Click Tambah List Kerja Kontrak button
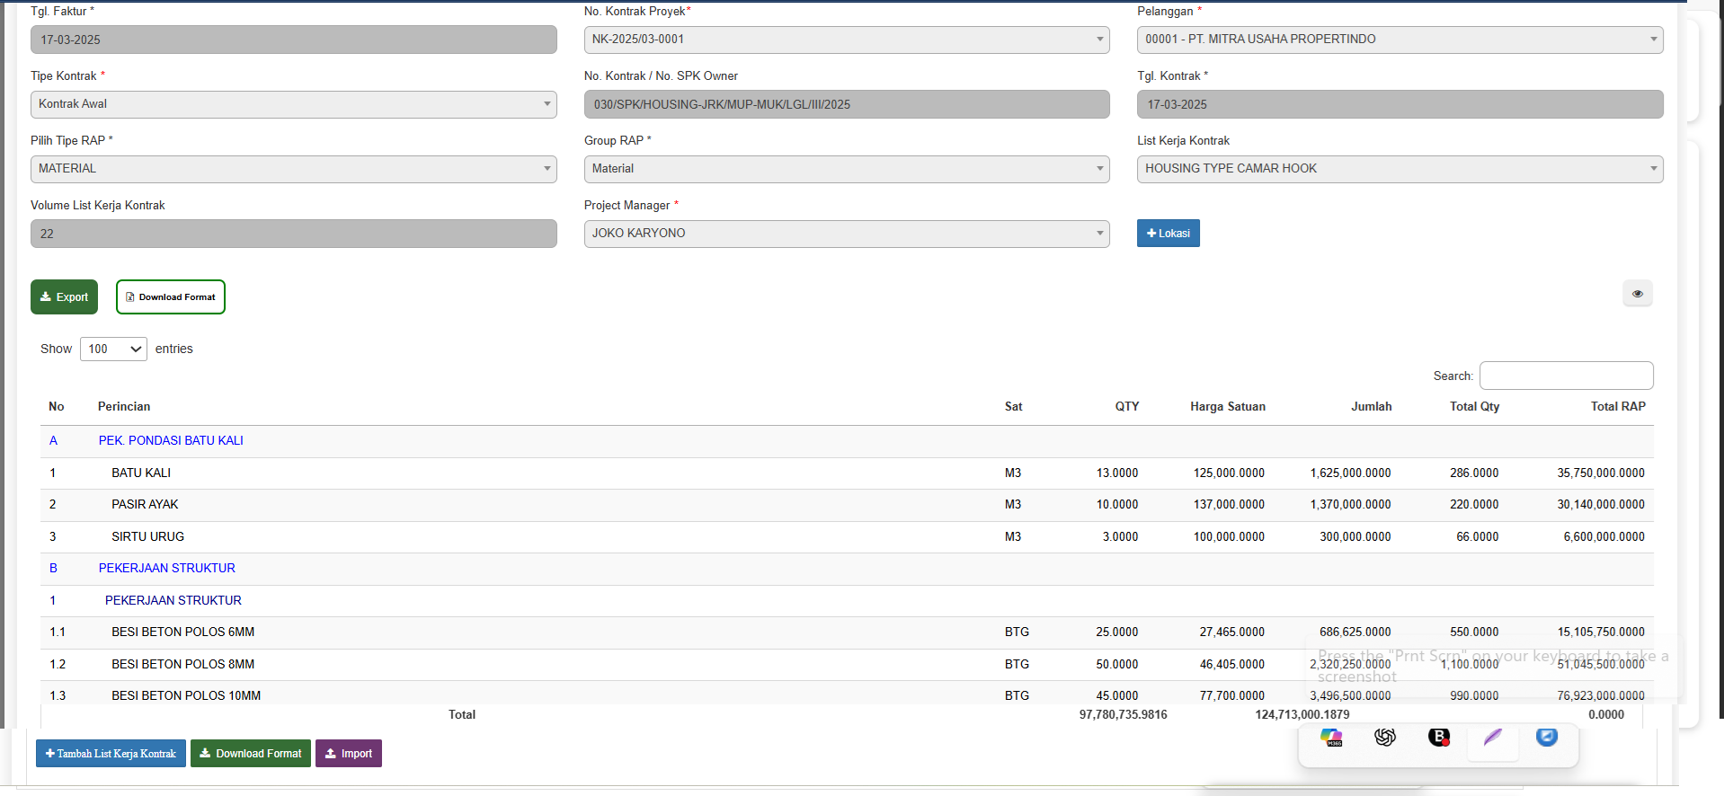The image size is (1724, 796). [x=111, y=754]
